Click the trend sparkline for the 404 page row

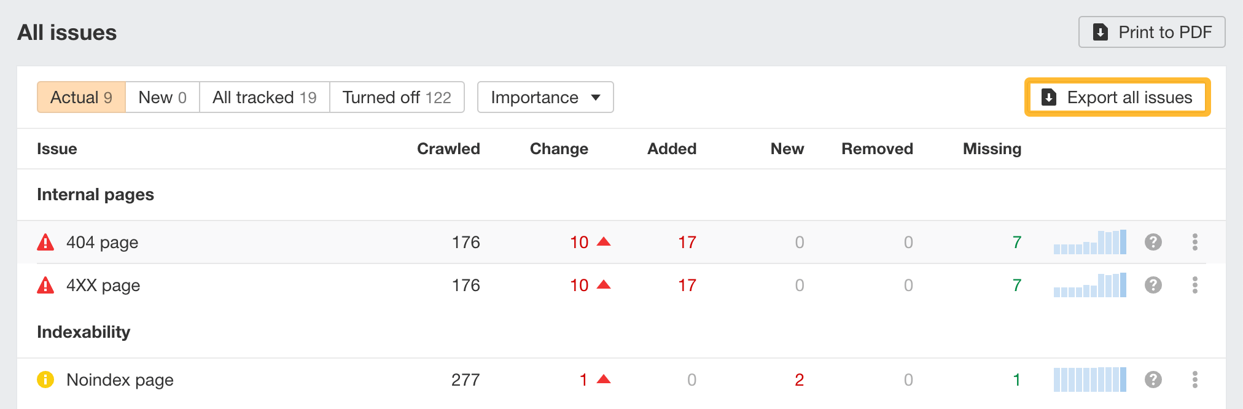1090,242
